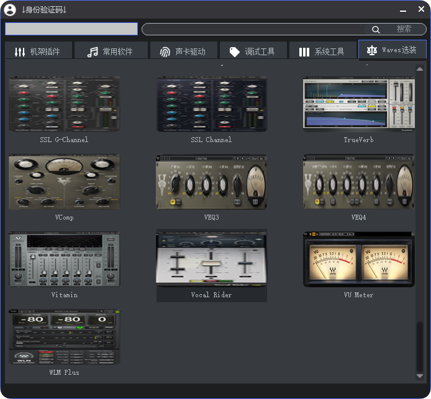
Task: Click the scales icon on Waves选装 tab
Action: tap(371, 50)
